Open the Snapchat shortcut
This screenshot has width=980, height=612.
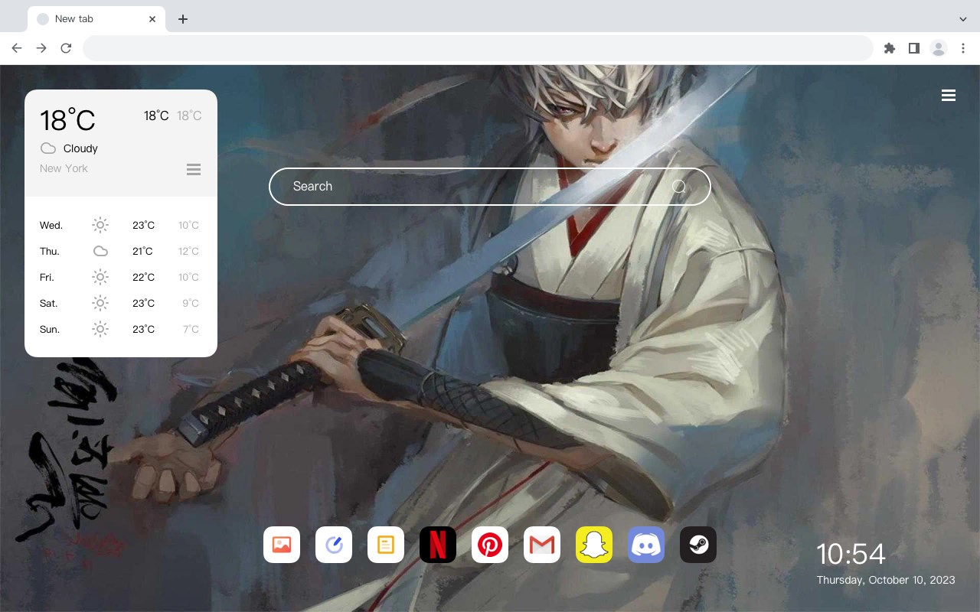(x=594, y=545)
